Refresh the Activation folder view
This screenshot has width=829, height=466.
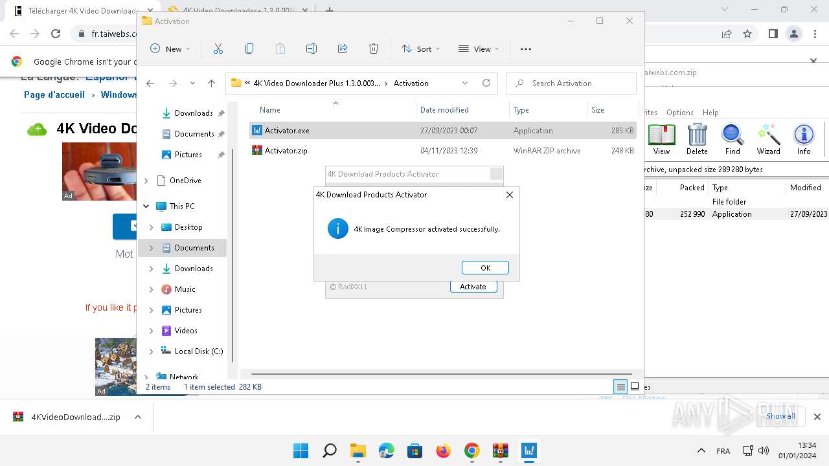[x=486, y=83]
